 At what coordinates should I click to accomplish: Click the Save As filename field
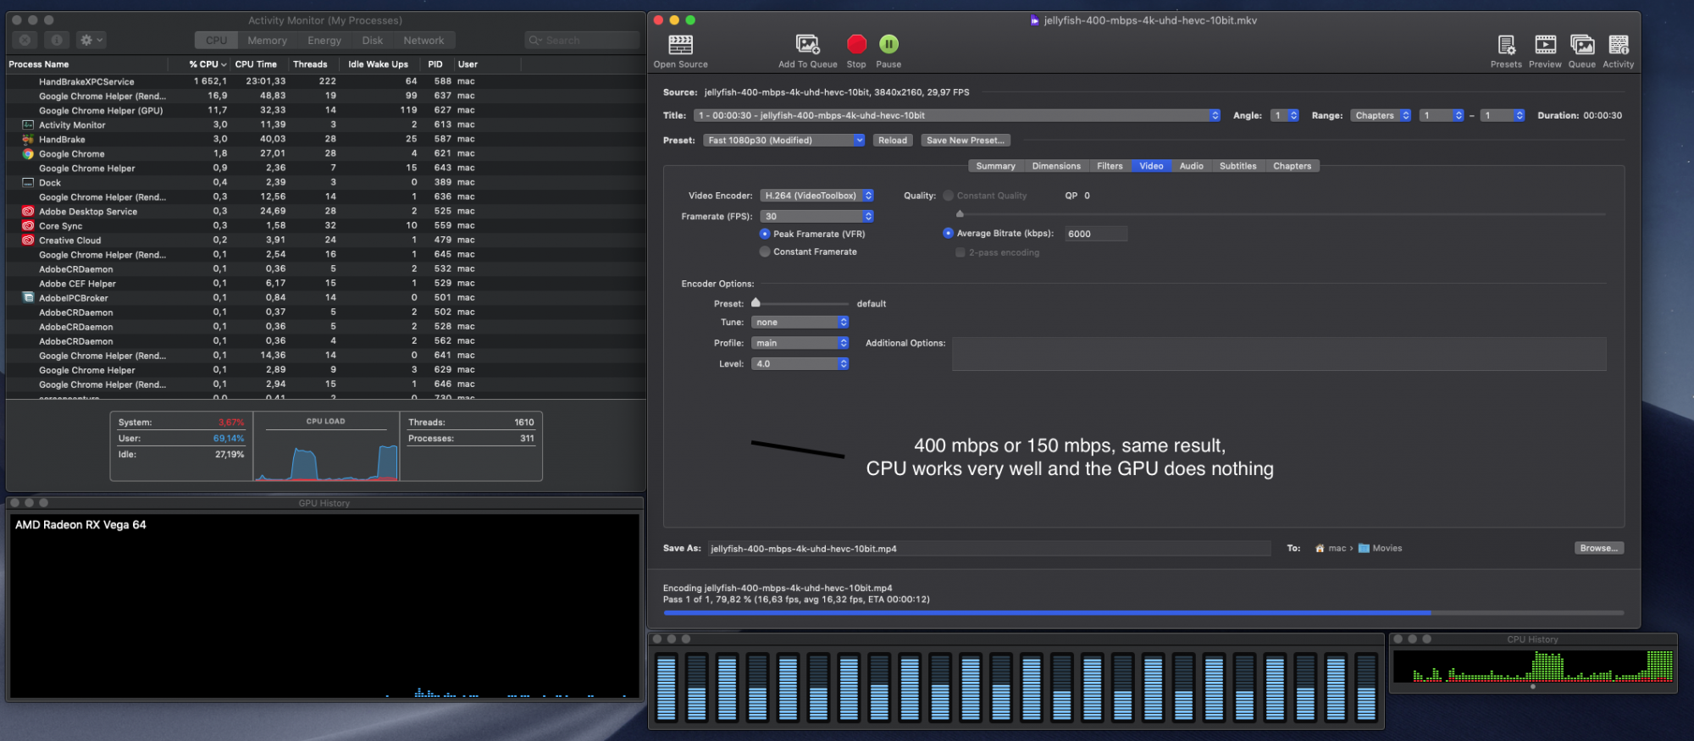(988, 549)
